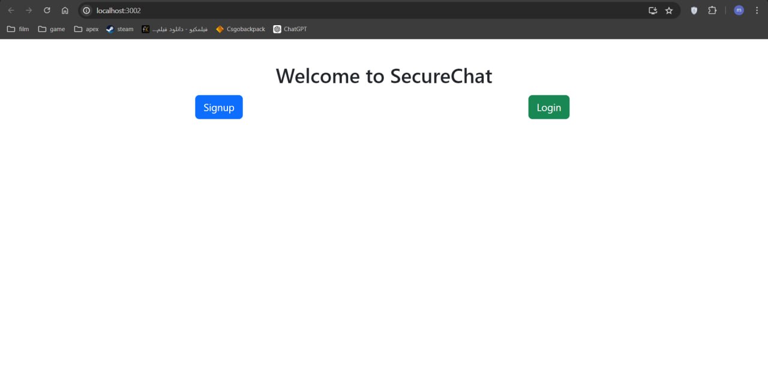The height and width of the screenshot is (386, 768).
Task: Click the blue Signup button
Action: 219,107
